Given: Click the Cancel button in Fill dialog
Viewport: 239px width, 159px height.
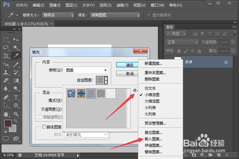Looking at the screenshot, I should pos(127,74).
